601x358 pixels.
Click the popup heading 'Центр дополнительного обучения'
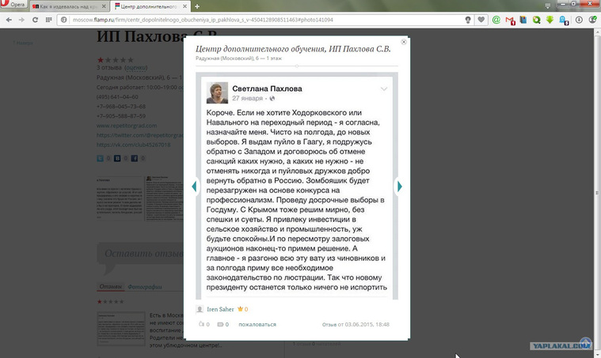(x=293, y=48)
